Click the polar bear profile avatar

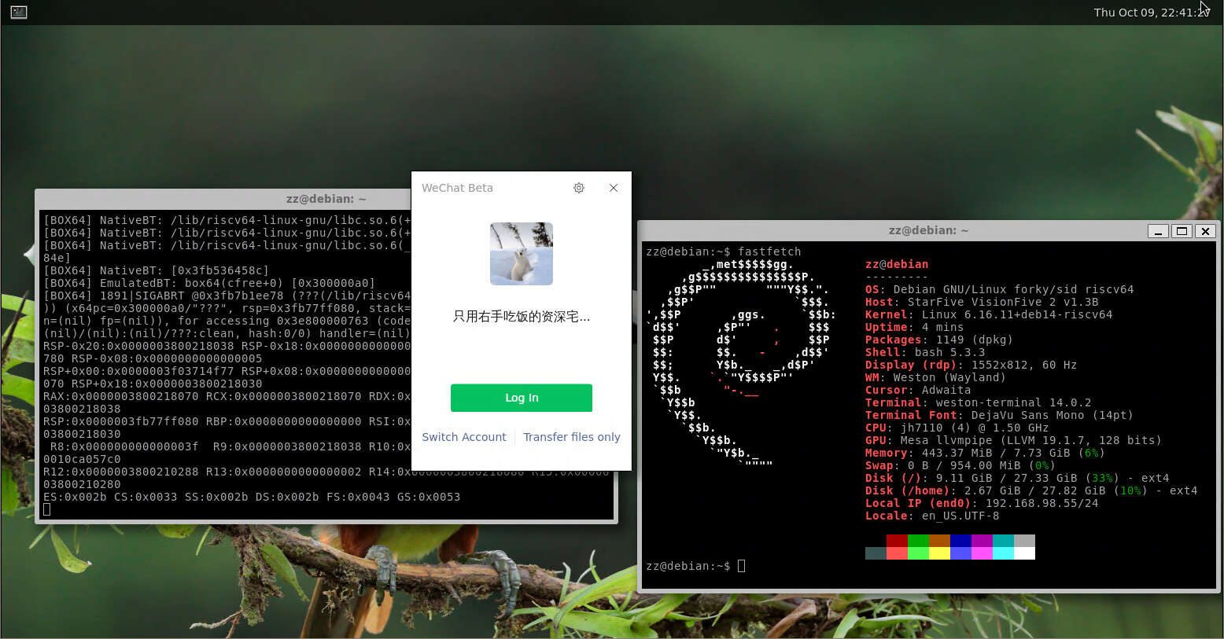pos(521,254)
